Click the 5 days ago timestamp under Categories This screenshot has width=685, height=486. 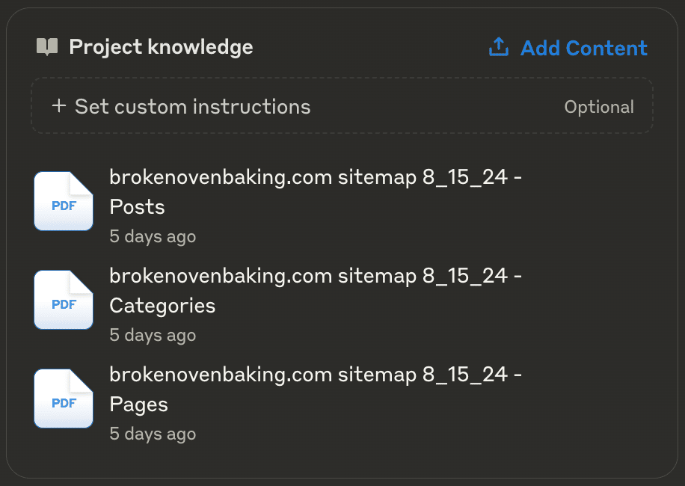pos(153,335)
